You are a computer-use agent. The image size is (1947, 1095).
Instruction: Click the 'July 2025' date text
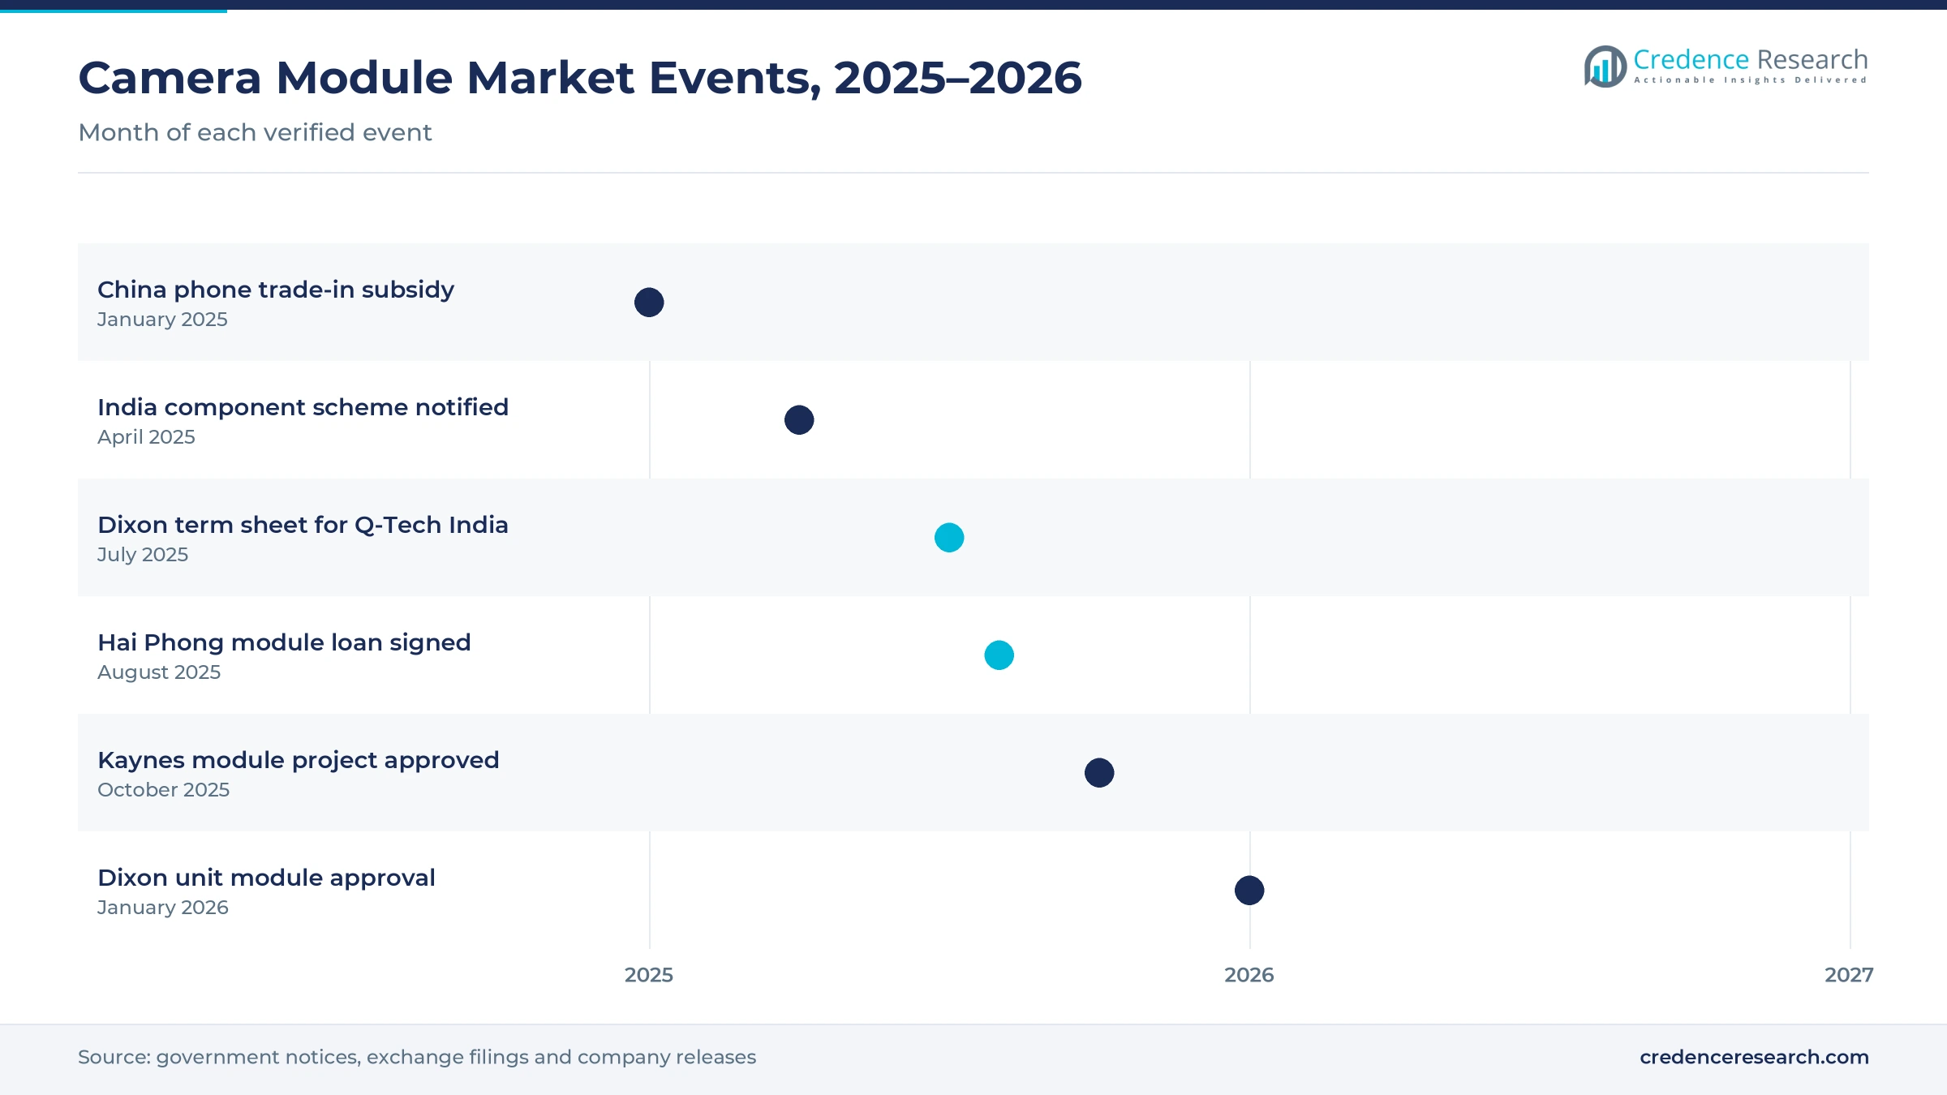[x=143, y=555]
